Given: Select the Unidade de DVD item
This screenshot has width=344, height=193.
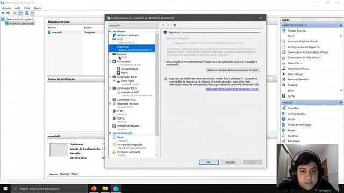Looking at the screenshot, I should (130, 92).
